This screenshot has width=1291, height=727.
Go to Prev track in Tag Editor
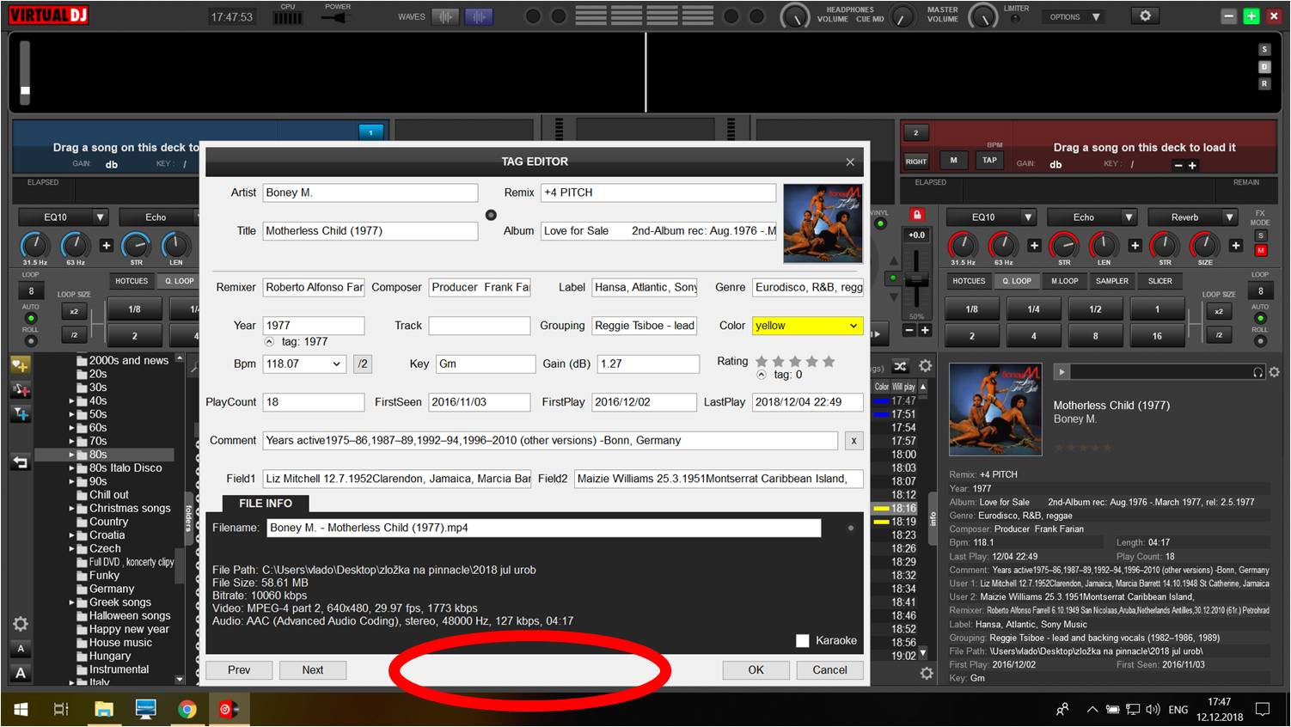tap(239, 670)
